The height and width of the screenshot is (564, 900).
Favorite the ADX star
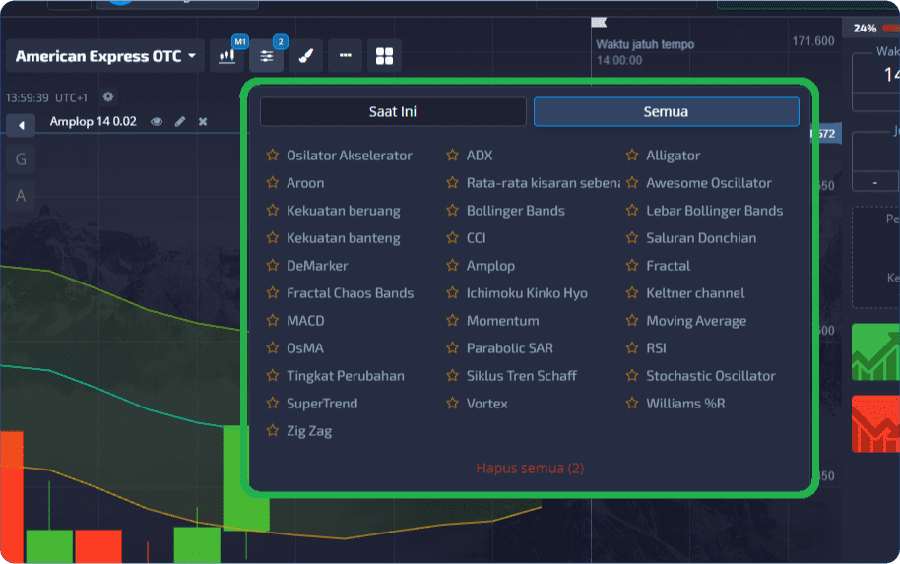[452, 155]
